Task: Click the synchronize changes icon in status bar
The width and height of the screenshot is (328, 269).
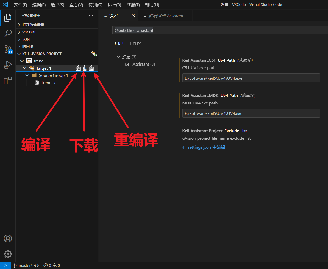Action: (37, 265)
